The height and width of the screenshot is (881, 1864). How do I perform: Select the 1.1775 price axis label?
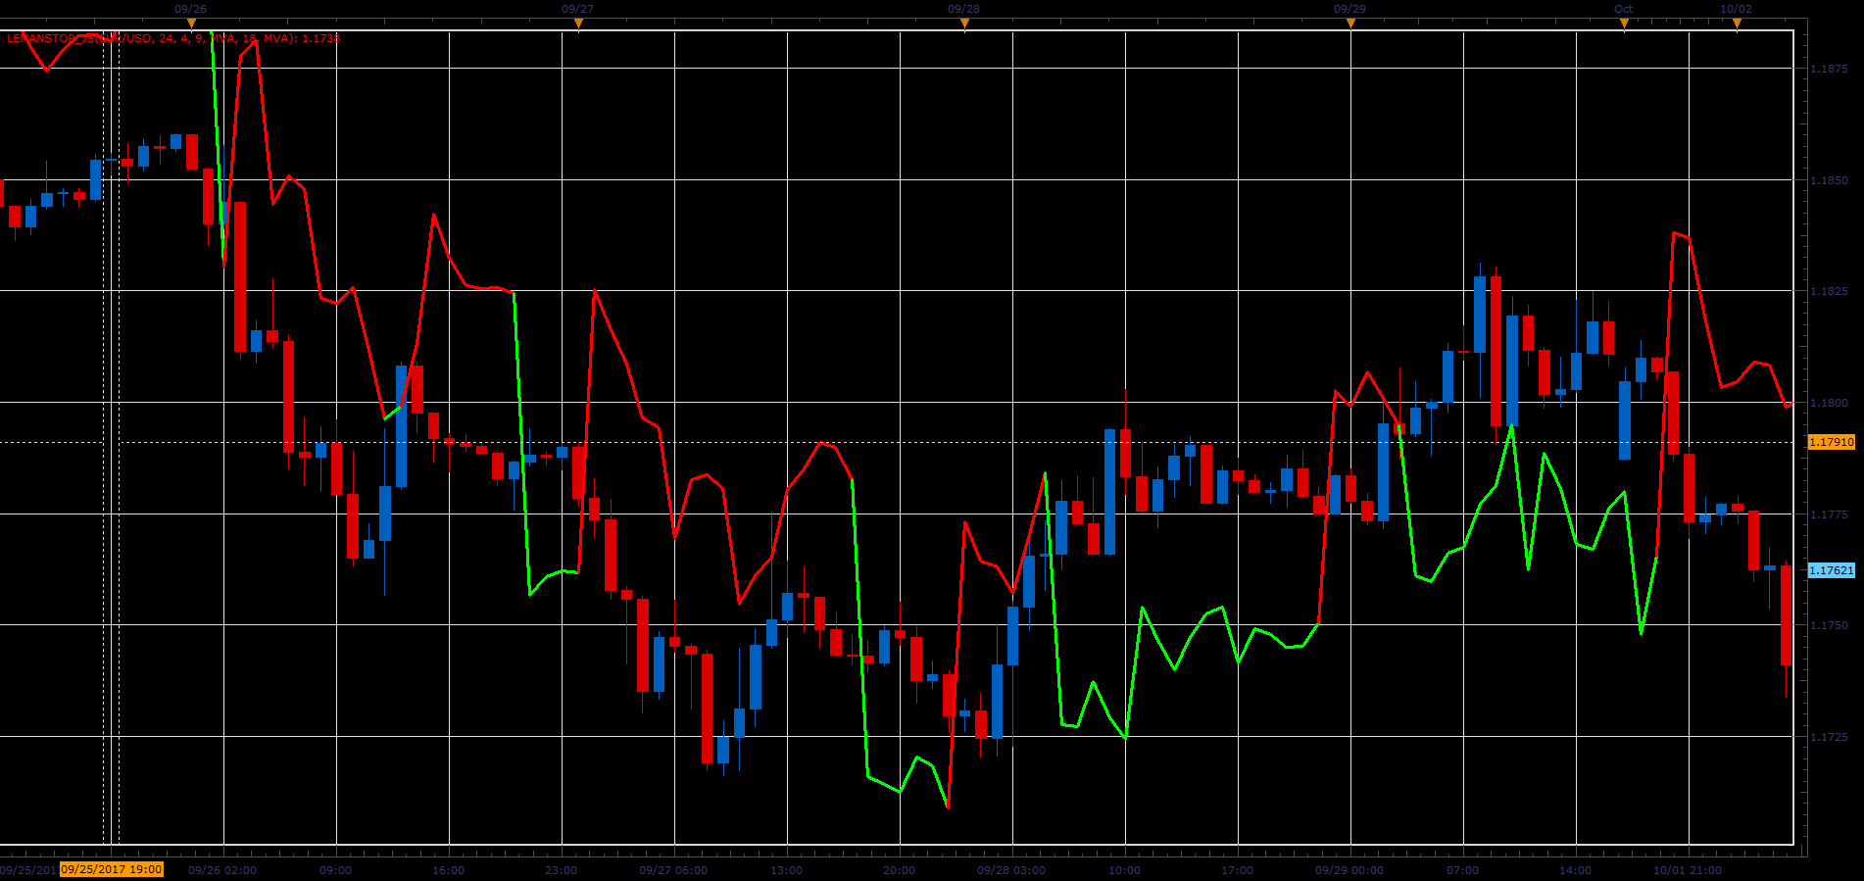pos(1829,514)
